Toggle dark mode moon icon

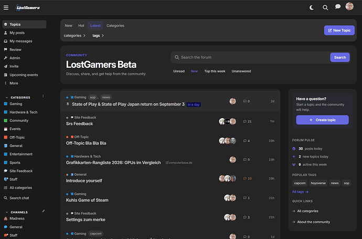(x=312, y=8)
